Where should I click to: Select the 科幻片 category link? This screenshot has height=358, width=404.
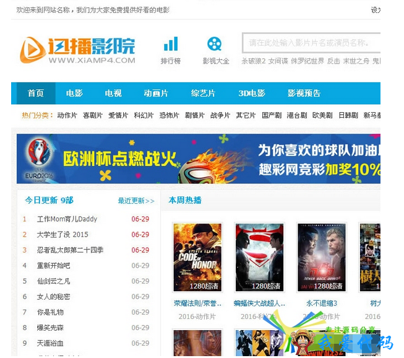tap(144, 115)
